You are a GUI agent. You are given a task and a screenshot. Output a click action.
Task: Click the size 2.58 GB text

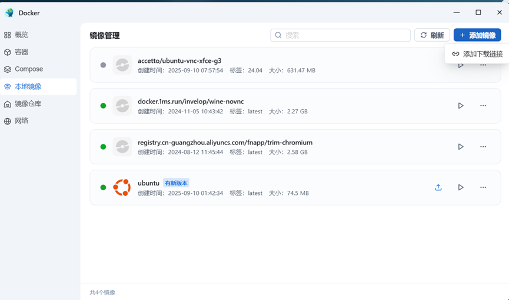[297, 152]
